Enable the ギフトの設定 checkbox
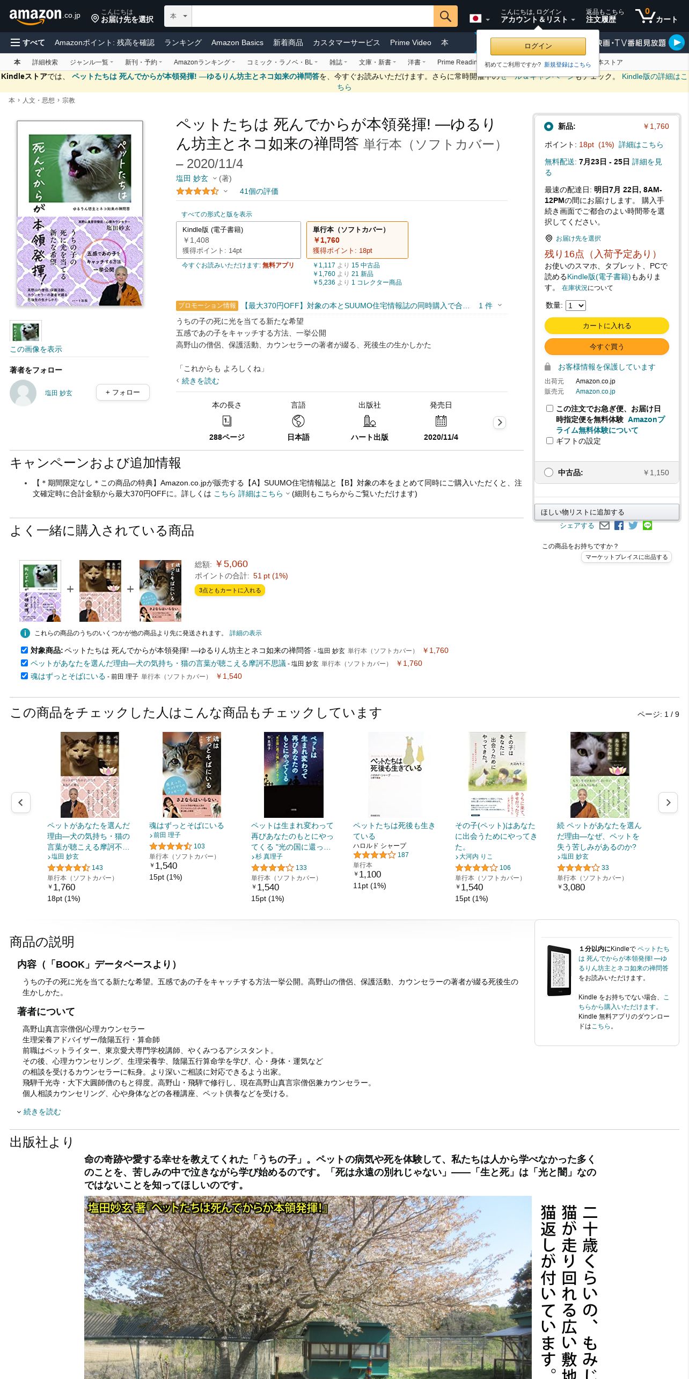 (x=549, y=441)
